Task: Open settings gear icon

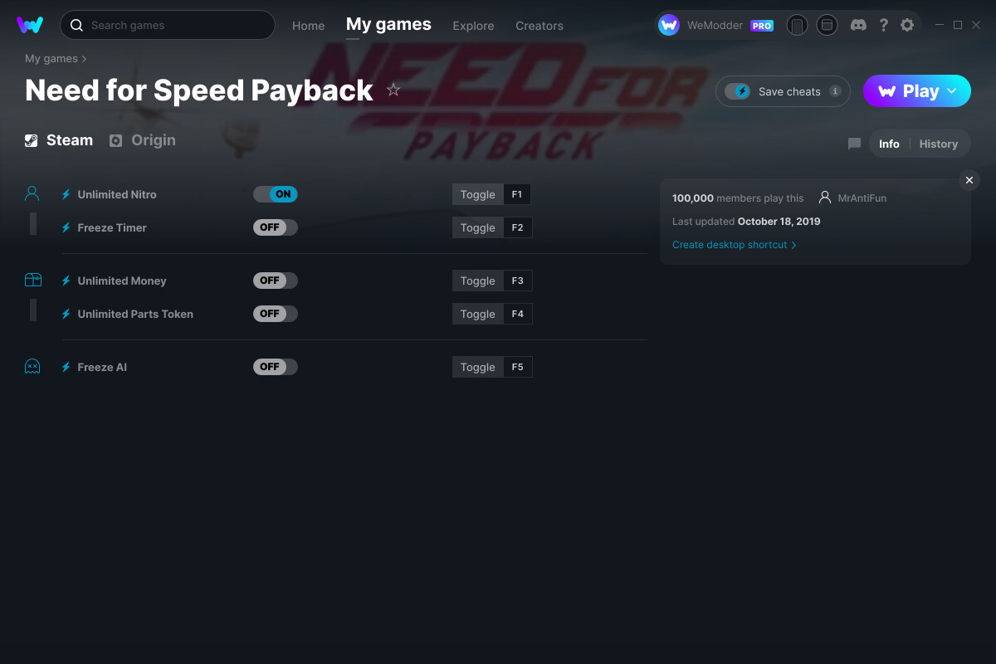Action: [907, 25]
